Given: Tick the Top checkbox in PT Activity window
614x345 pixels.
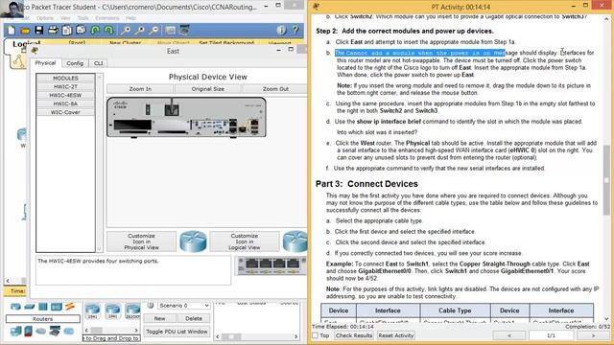Looking at the screenshot, I should click(x=316, y=335).
